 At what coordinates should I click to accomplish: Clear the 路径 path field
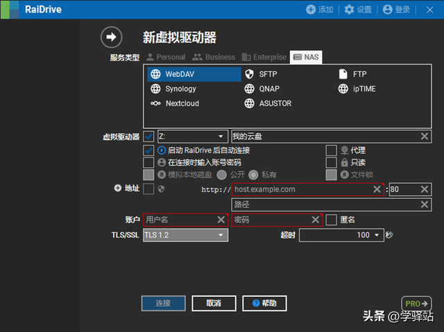pyautogui.click(x=424, y=204)
